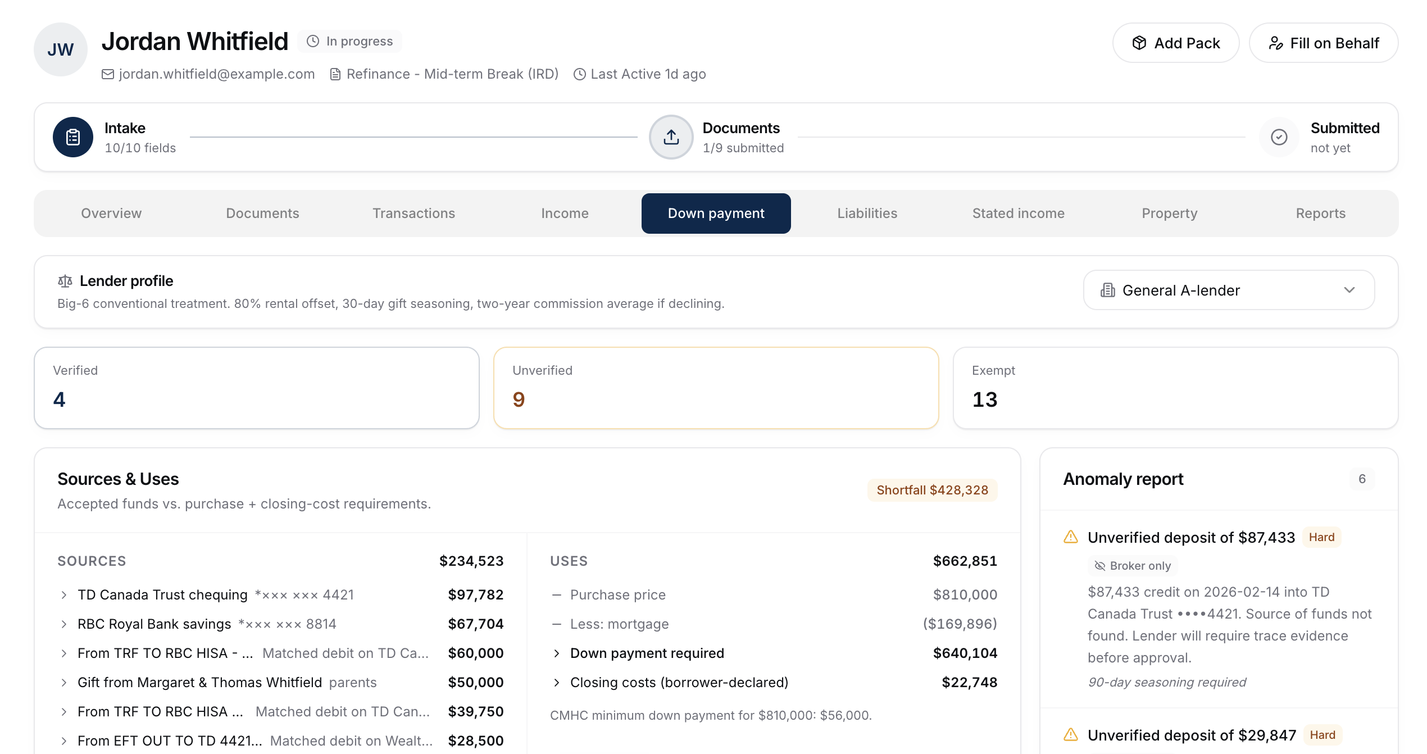Image resolution: width=1427 pixels, height=754 pixels.
Task: Click the eye-off icon in Broker only tag
Action: point(1100,566)
